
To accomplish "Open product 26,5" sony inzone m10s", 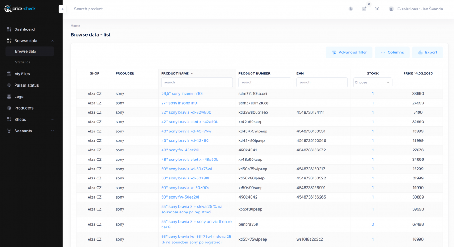I will point(183,94).
